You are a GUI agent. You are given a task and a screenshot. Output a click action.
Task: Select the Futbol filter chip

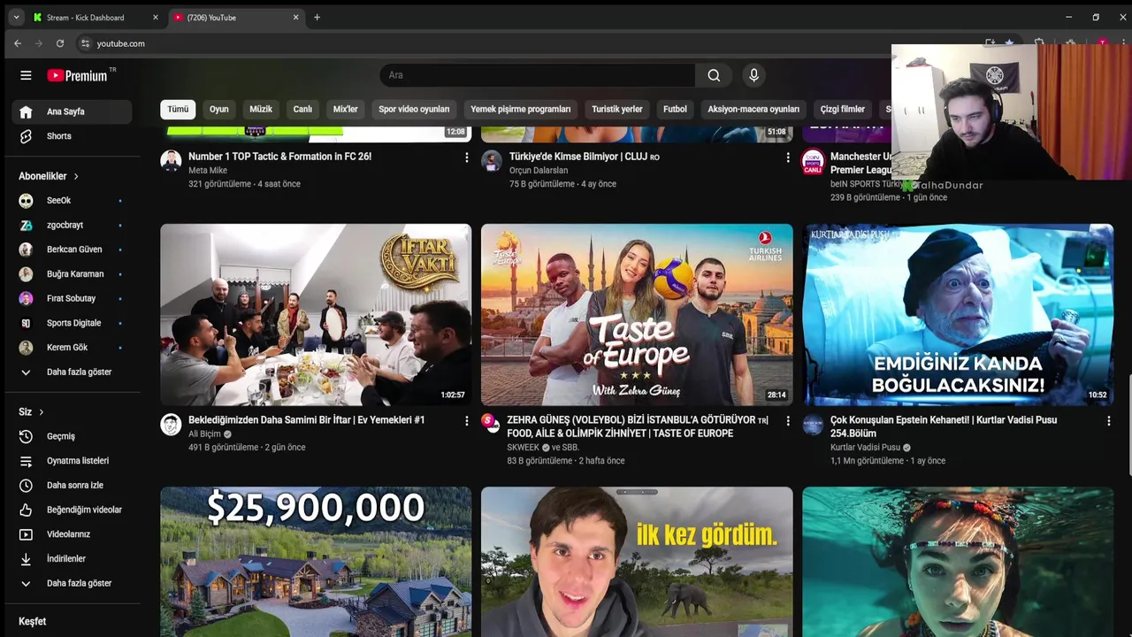point(675,109)
